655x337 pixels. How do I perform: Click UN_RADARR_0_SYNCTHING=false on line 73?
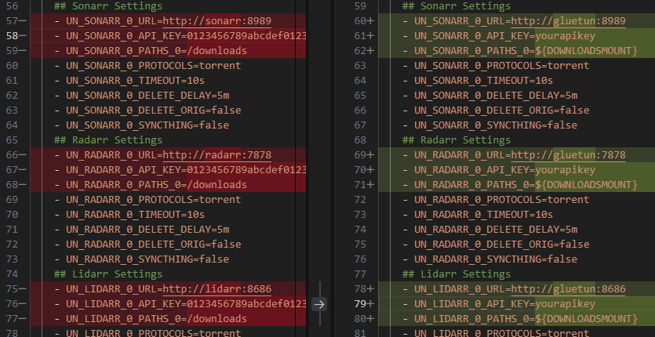147,259
